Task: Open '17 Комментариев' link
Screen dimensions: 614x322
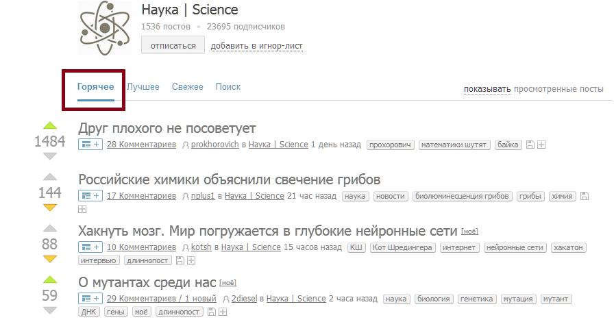Action: click(x=141, y=196)
